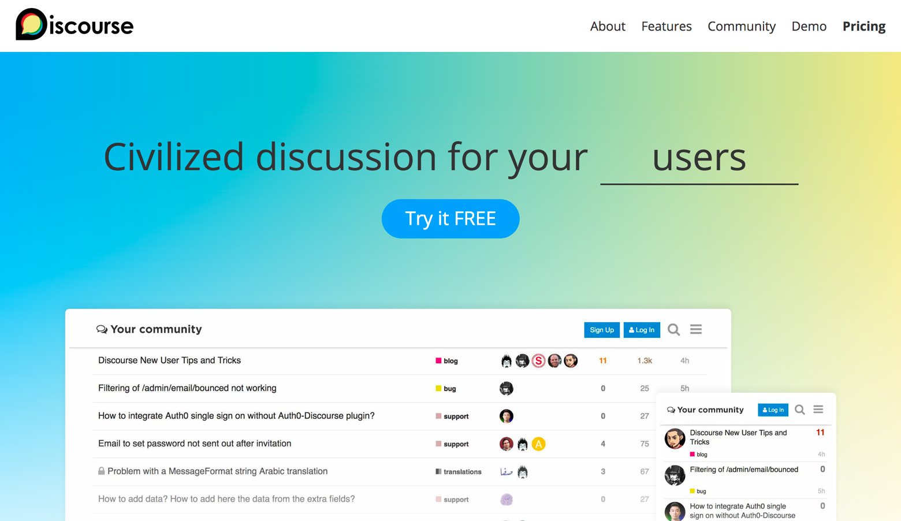Click the Try it FREE button
The height and width of the screenshot is (521, 901).
[450, 218]
